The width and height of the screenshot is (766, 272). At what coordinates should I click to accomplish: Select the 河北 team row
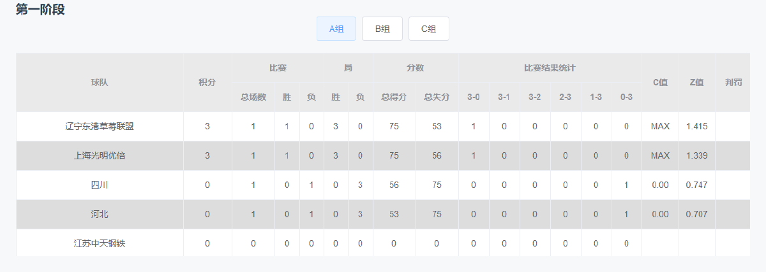(100, 214)
